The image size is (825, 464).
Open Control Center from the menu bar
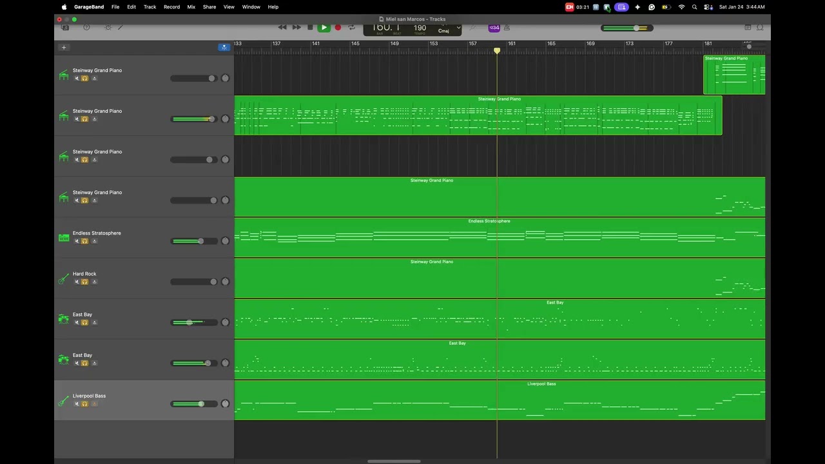tap(708, 7)
